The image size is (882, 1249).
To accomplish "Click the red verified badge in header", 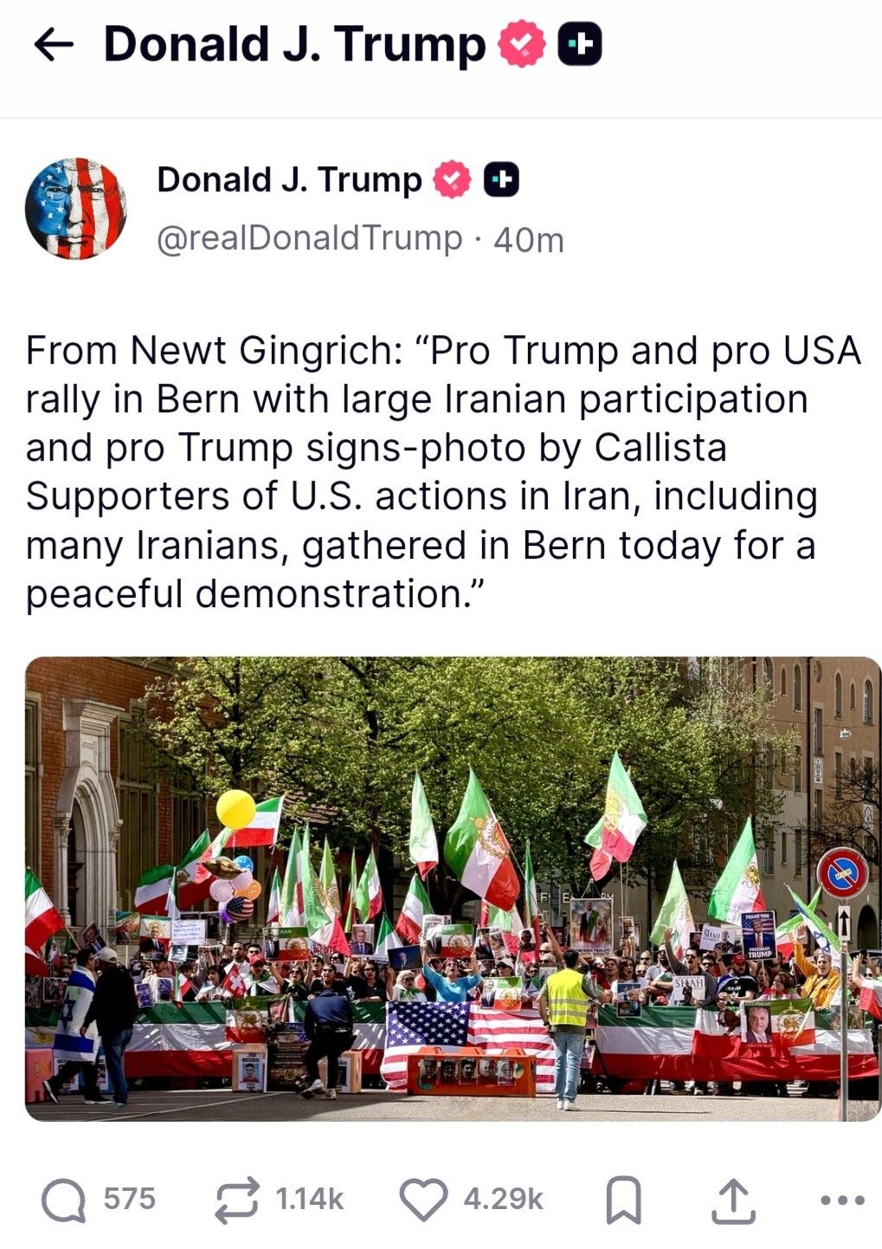I will click(x=522, y=45).
